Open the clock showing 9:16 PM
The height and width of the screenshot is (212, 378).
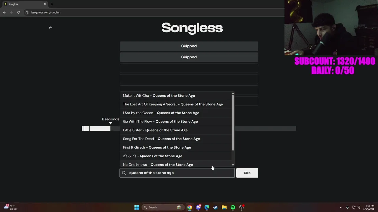tap(369, 207)
